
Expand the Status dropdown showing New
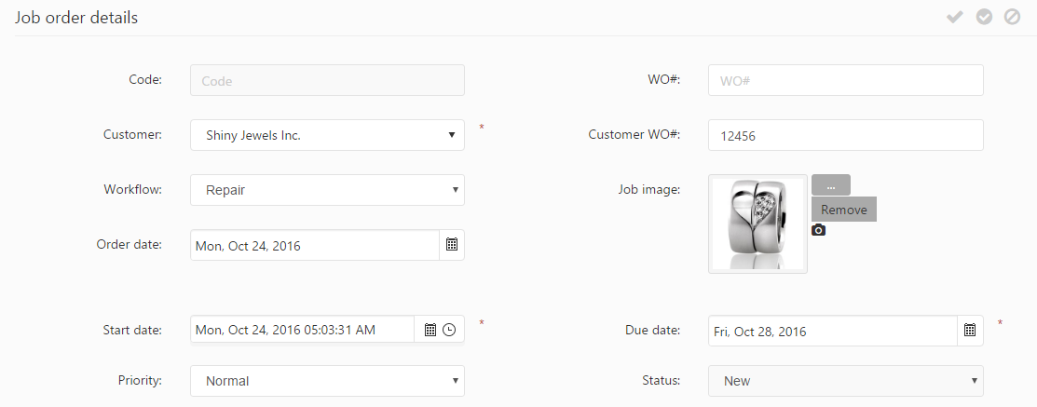pyautogui.click(x=845, y=381)
